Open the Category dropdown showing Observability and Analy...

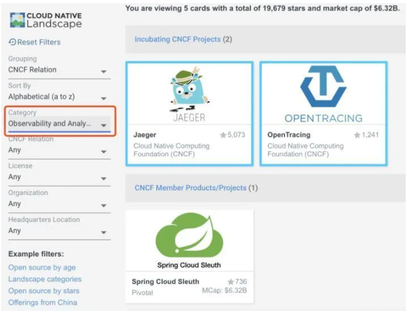59,124
